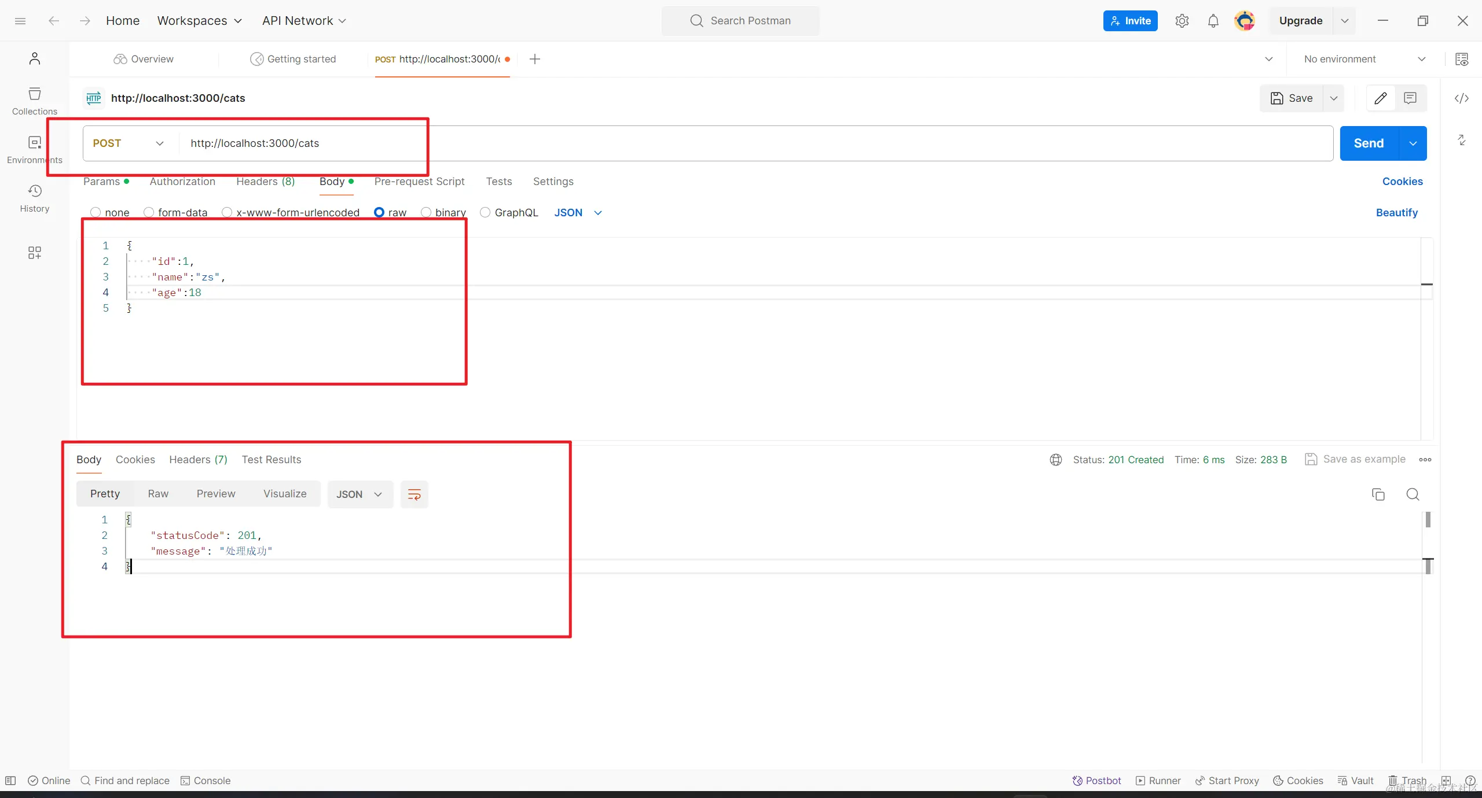The width and height of the screenshot is (1482, 798).
Task: Search response with magnifier icon
Action: pyautogui.click(x=1413, y=494)
